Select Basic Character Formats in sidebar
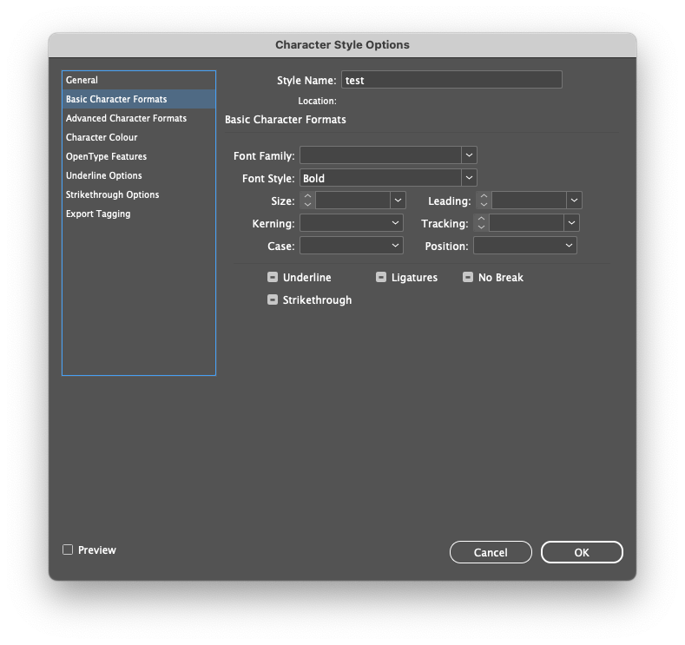685x645 pixels. click(139, 99)
